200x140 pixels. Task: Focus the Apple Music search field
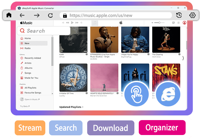point(44,30)
